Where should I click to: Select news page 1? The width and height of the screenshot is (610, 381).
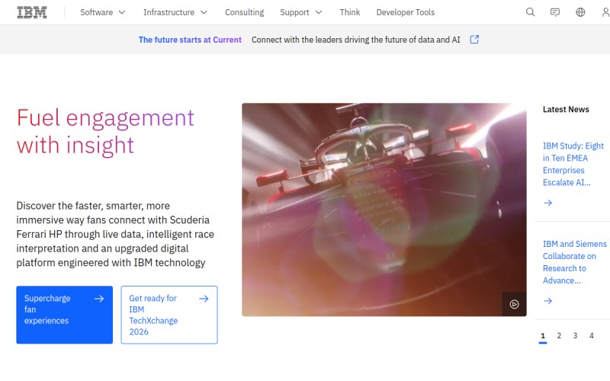[543, 336]
